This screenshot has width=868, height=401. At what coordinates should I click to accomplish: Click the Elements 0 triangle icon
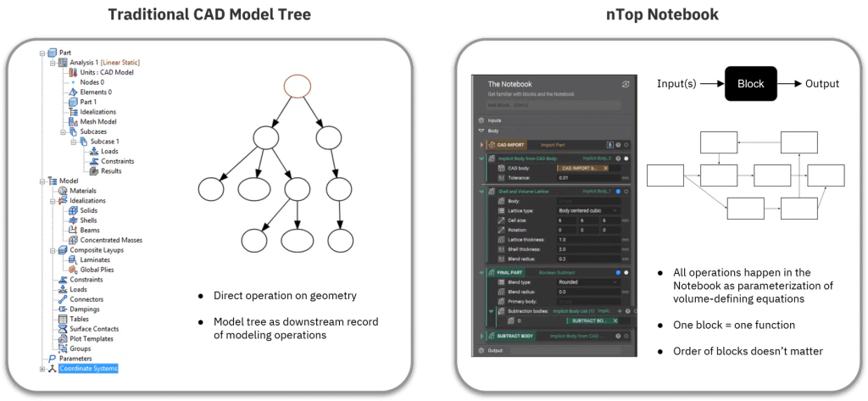[x=73, y=92]
